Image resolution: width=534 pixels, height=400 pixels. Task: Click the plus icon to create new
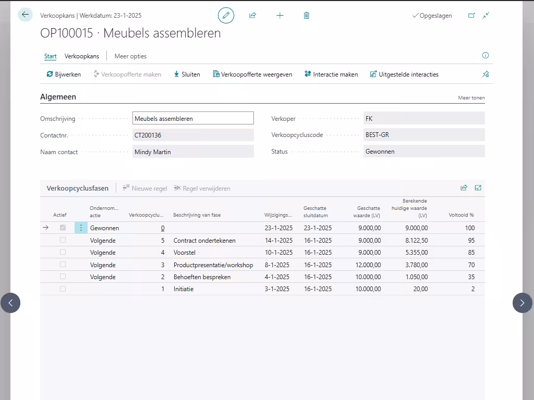(x=280, y=16)
